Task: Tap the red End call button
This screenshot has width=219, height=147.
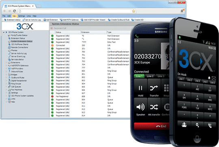Action: (x=152, y=126)
